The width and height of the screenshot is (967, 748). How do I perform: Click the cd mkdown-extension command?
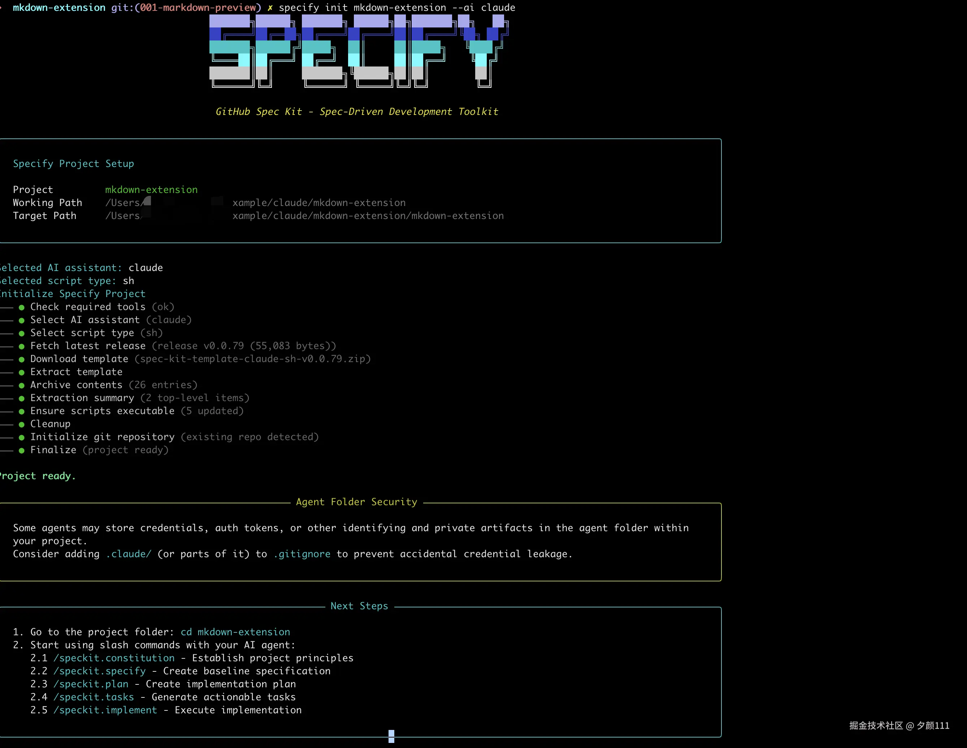(235, 632)
